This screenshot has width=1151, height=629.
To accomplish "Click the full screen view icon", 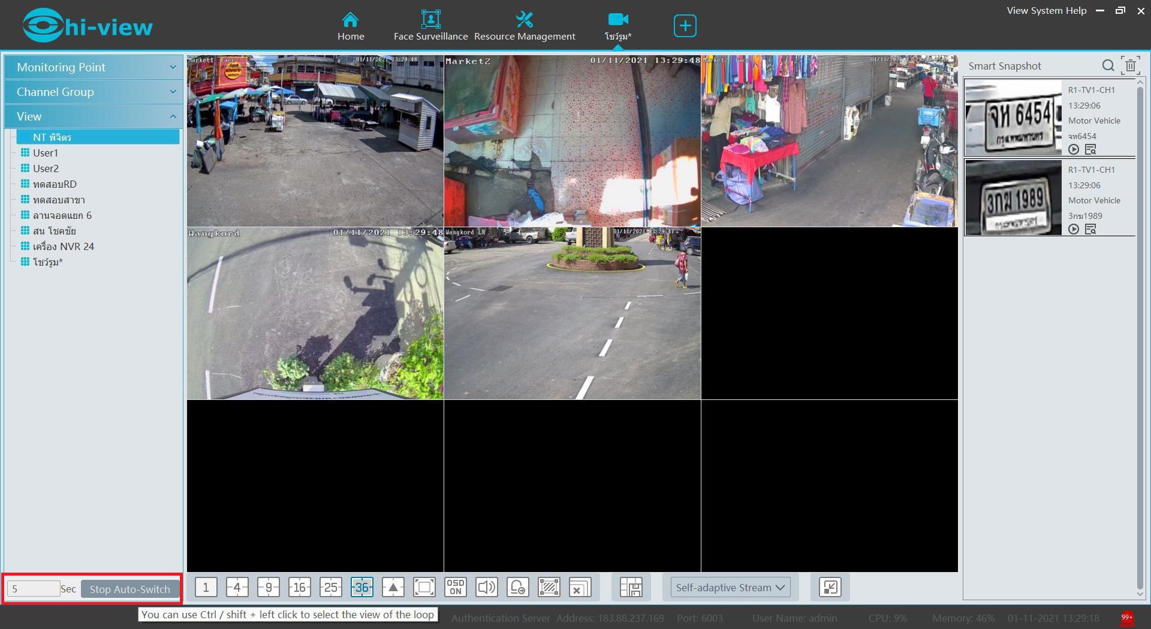I will click(x=424, y=588).
